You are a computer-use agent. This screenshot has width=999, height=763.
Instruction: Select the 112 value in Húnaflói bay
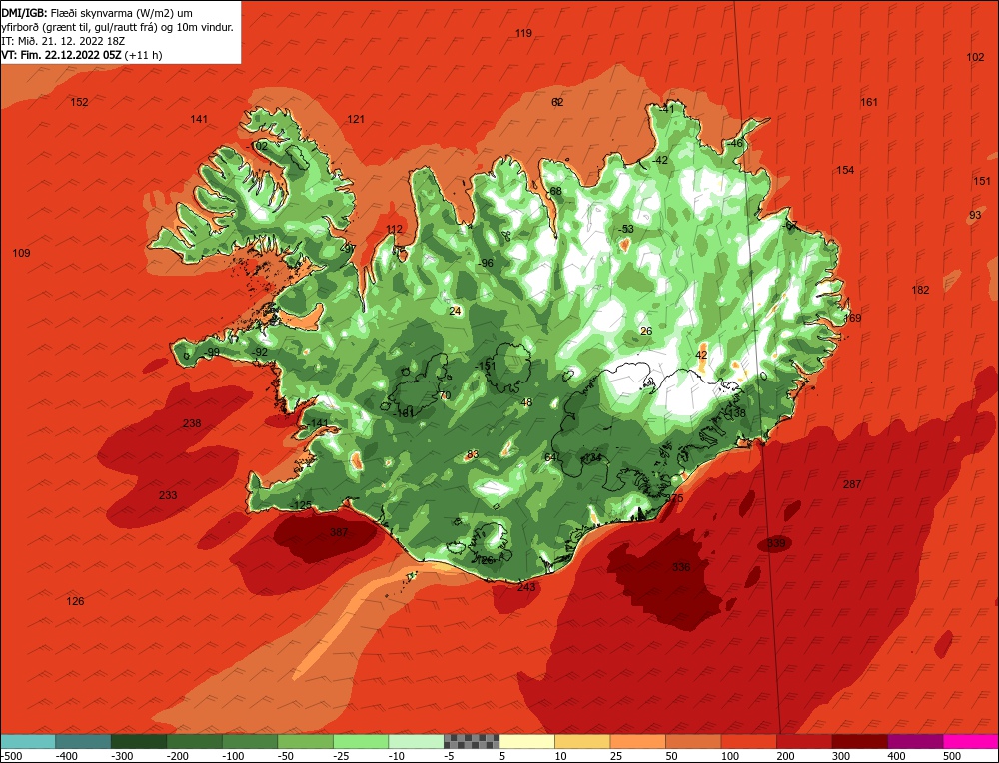[x=394, y=230]
